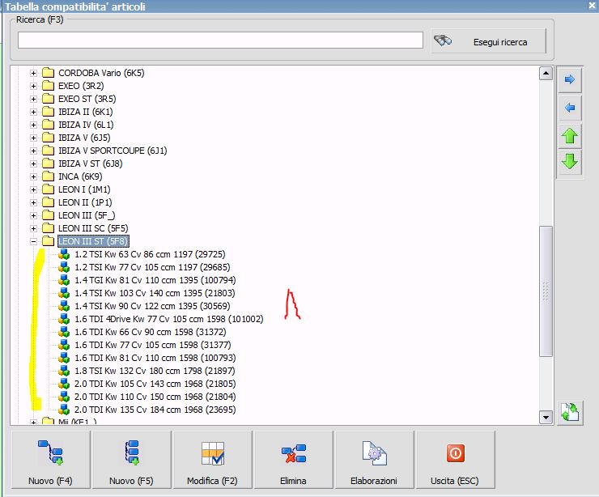Click the Nuovo (F4) node icon
The image size is (599, 497).
pyautogui.click(x=50, y=452)
